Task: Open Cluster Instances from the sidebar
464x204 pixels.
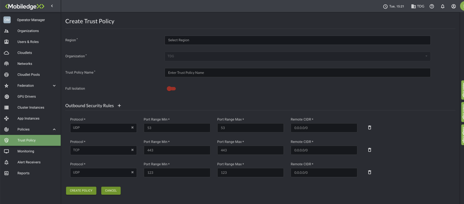Action: click(x=31, y=108)
